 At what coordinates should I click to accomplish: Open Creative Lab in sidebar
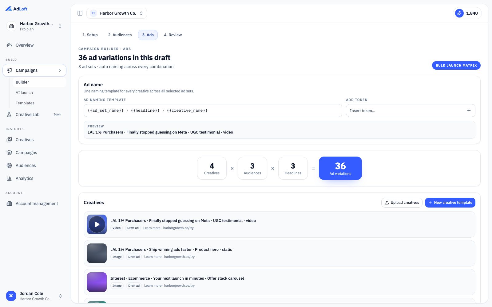[x=34, y=115]
